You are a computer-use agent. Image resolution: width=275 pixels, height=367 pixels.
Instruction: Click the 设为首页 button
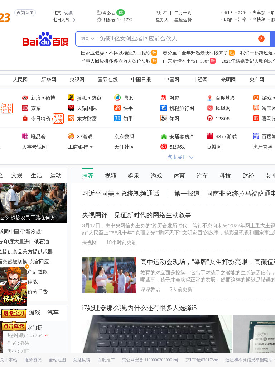pyautogui.click(x=25, y=13)
